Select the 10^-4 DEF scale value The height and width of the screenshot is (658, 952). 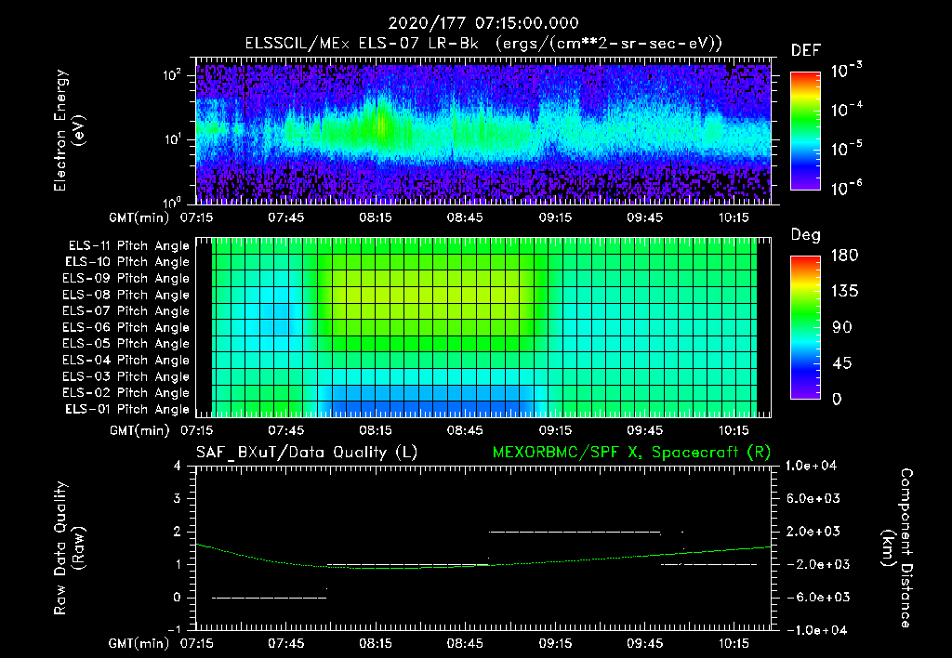click(846, 110)
